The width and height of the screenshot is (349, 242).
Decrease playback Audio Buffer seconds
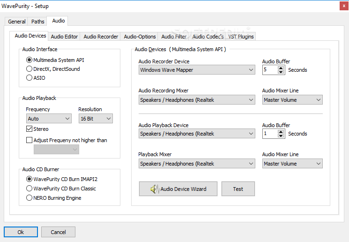[x=281, y=136]
